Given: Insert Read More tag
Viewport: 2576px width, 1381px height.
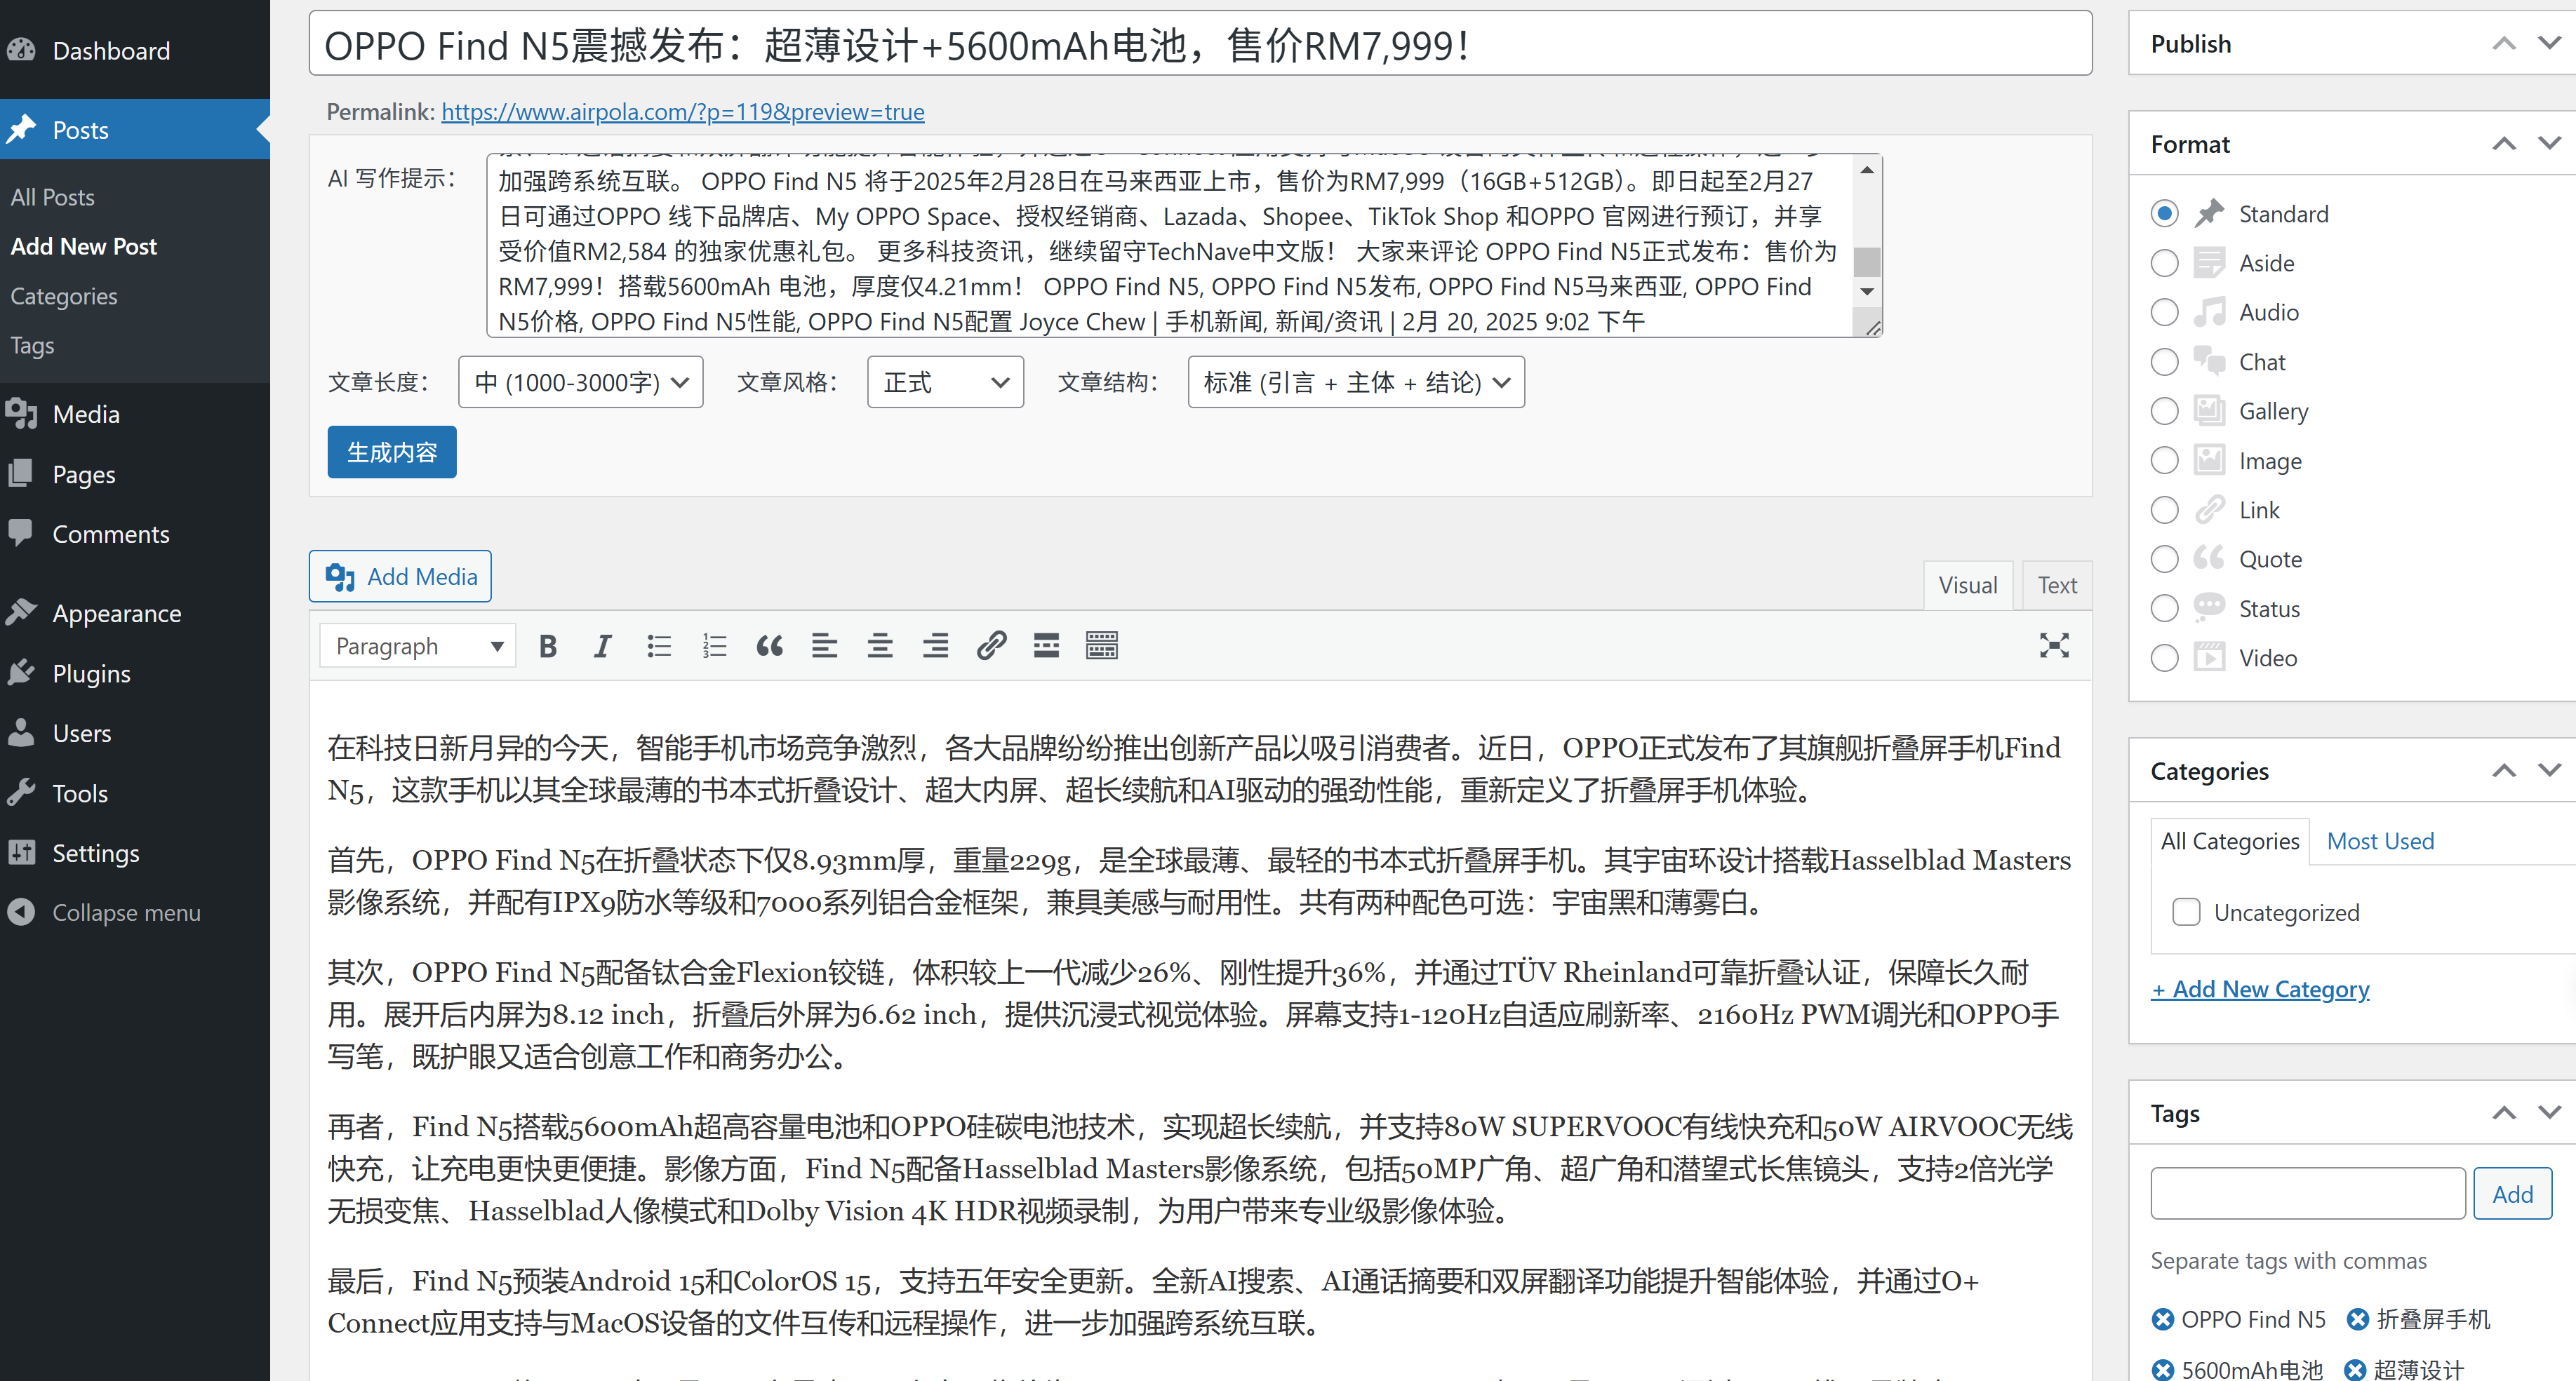Looking at the screenshot, I should click(1046, 647).
